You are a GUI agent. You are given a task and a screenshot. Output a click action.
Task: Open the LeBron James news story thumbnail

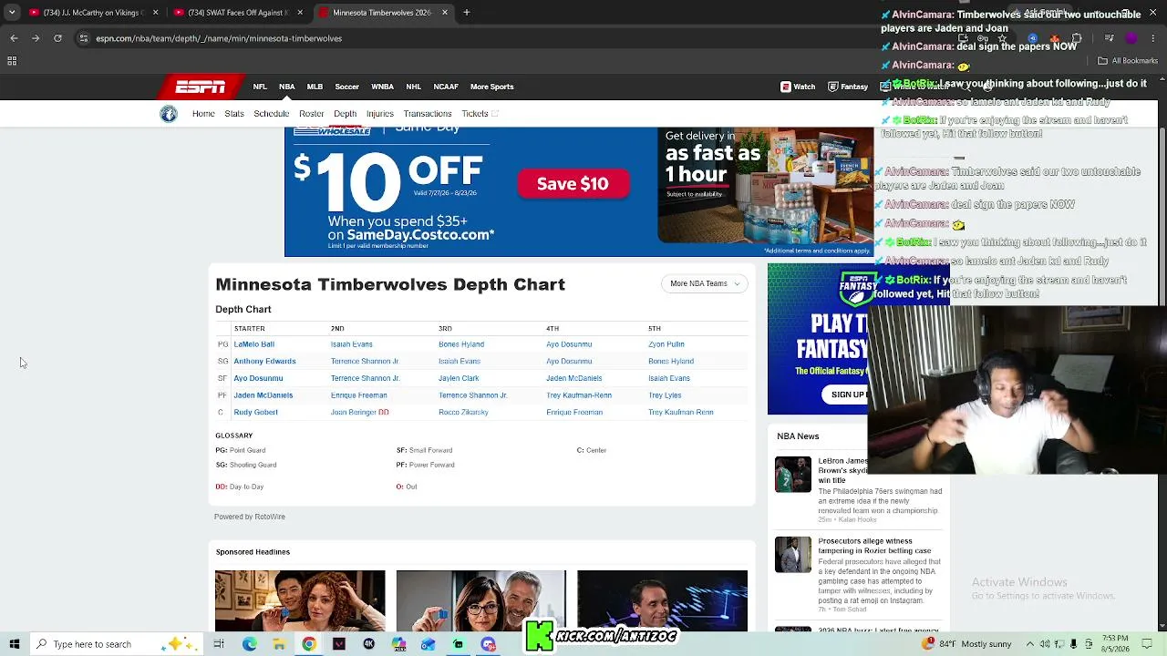coord(793,475)
